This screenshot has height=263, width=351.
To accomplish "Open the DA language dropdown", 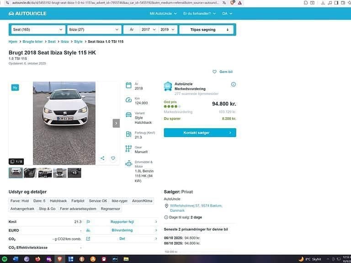I will (x=227, y=13).
